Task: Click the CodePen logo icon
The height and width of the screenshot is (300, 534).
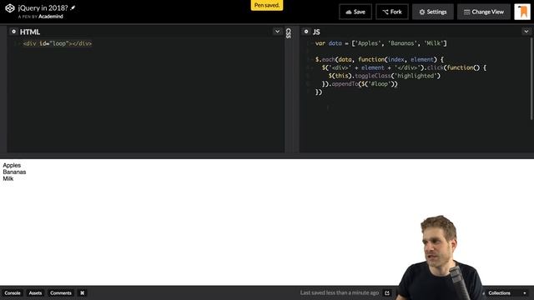Action: pyautogui.click(x=9, y=8)
